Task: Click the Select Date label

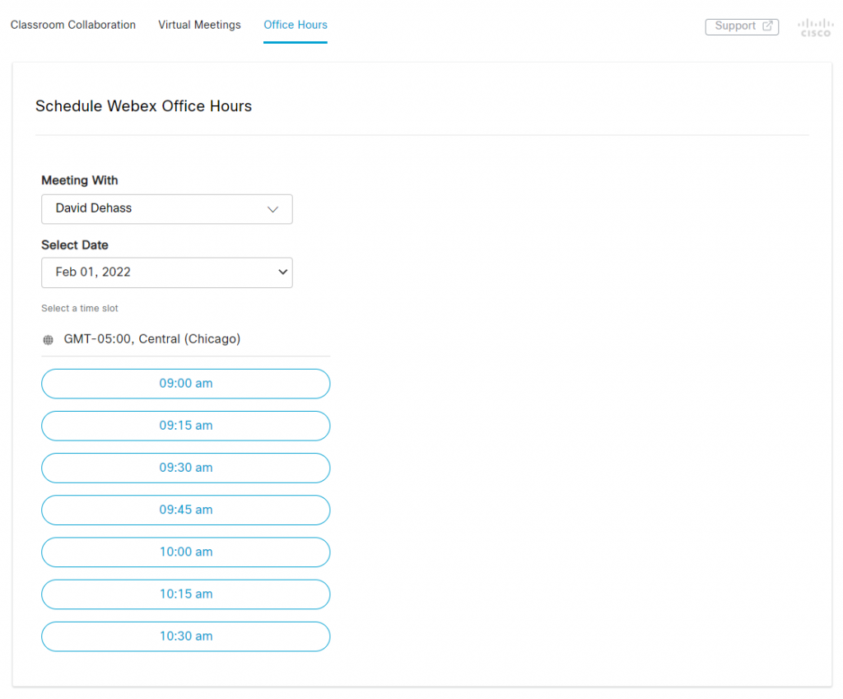Action: point(75,245)
